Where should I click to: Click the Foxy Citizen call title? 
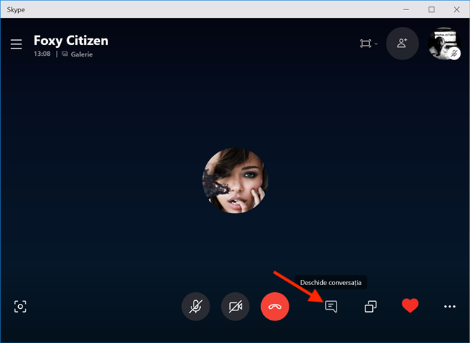[x=71, y=41]
